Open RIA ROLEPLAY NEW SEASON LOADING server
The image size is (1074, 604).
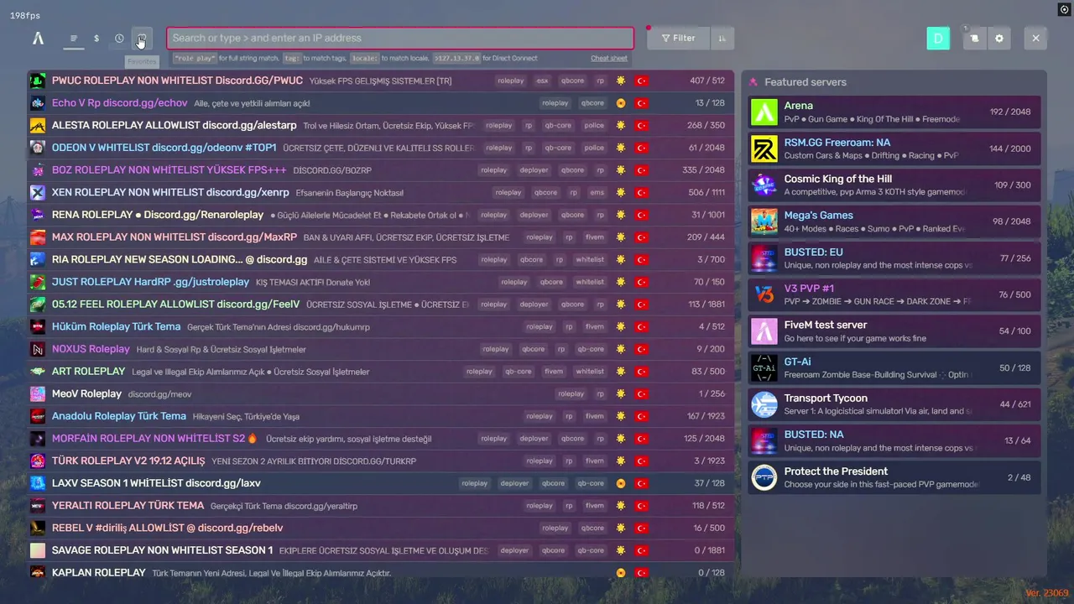pyautogui.click(x=380, y=259)
